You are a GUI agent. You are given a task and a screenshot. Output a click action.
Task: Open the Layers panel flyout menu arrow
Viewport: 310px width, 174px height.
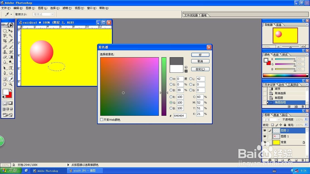(307, 115)
